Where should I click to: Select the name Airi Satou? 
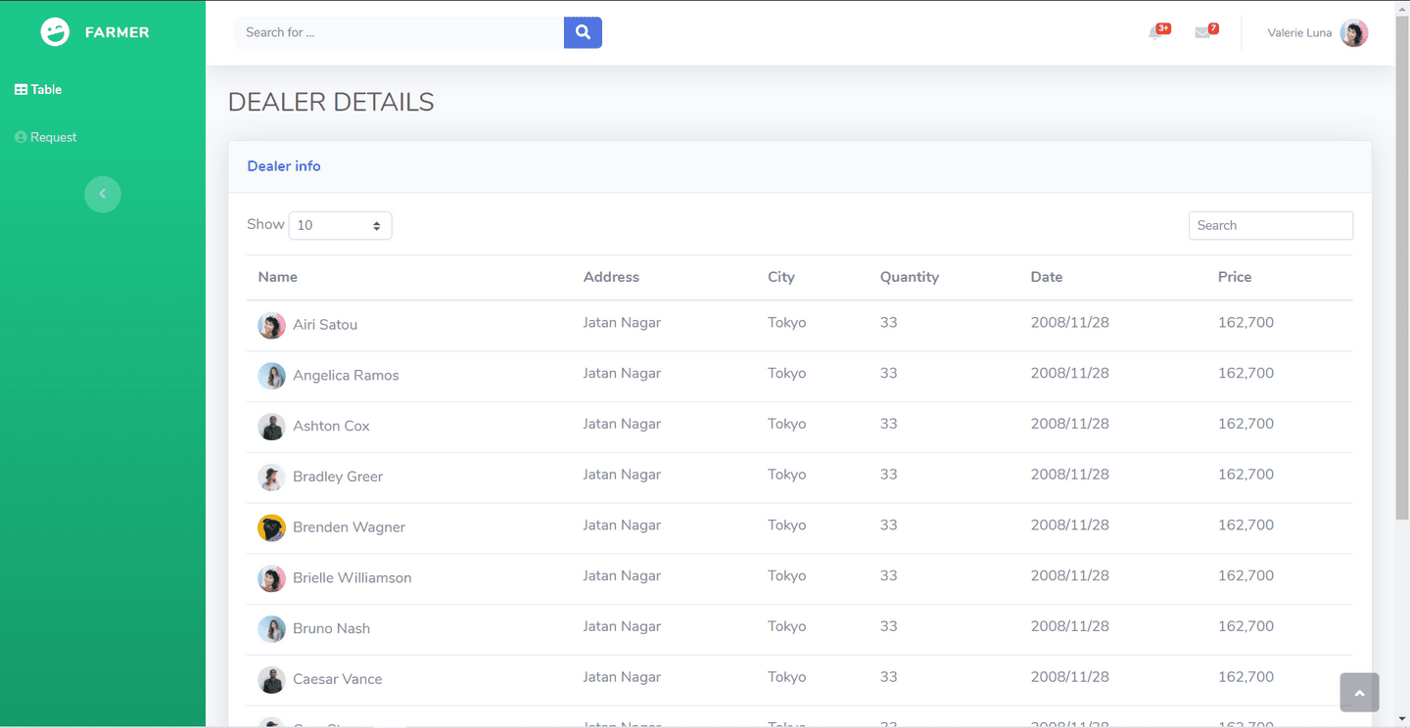coord(325,325)
